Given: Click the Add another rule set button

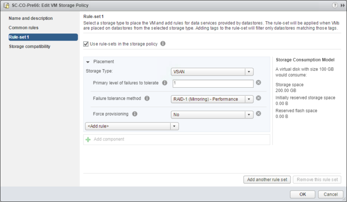Looking at the screenshot, I should tap(267, 179).
